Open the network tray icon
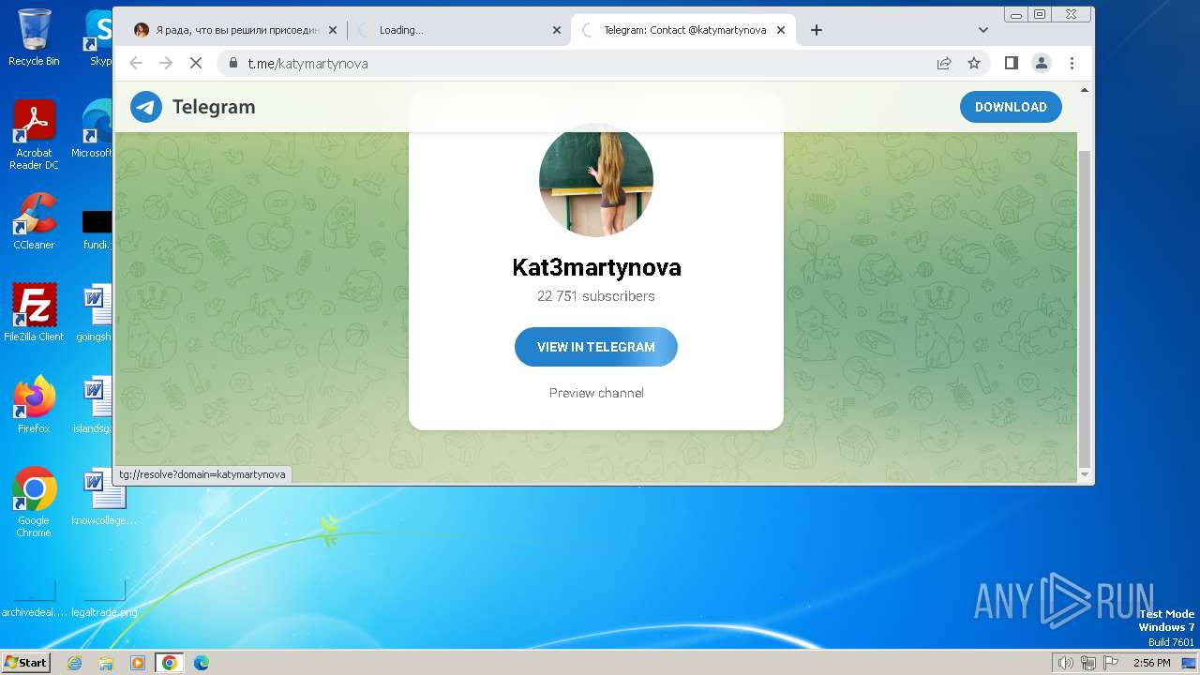The image size is (1200, 675). point(1088,663)
